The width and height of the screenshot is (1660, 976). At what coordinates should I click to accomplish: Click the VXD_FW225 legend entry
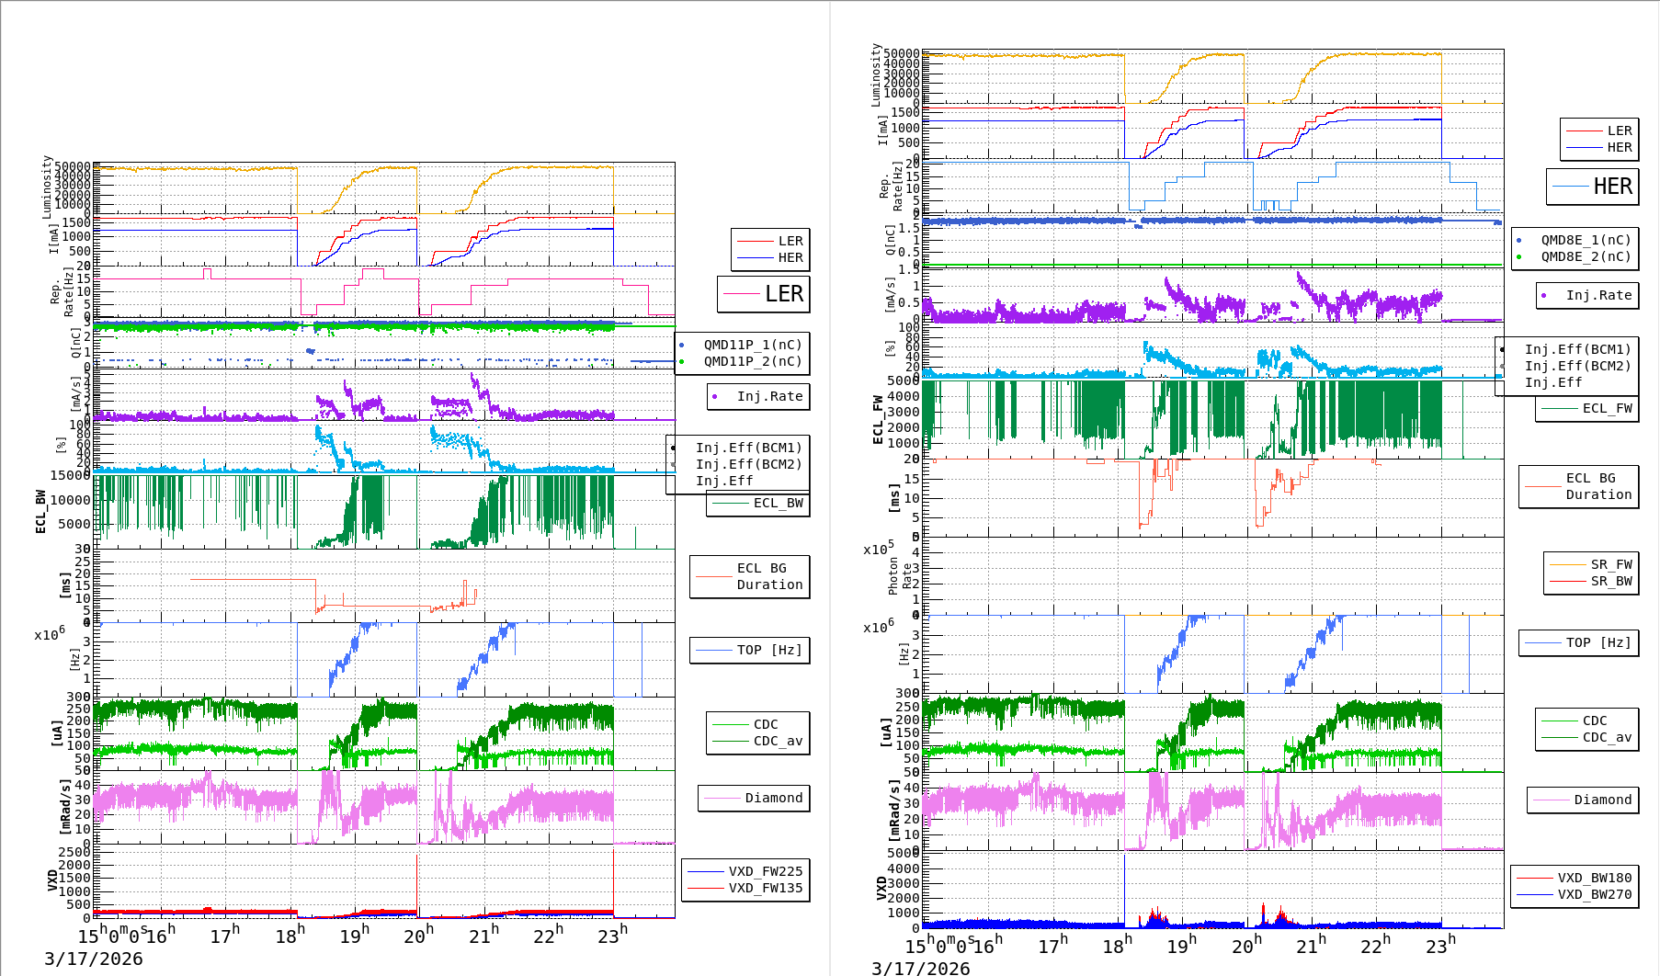coord(765,871)
